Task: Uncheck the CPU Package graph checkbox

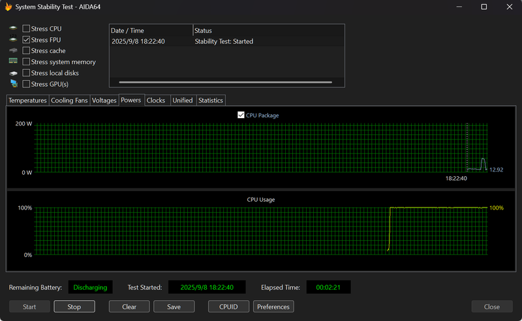Action: pos(241,115)
